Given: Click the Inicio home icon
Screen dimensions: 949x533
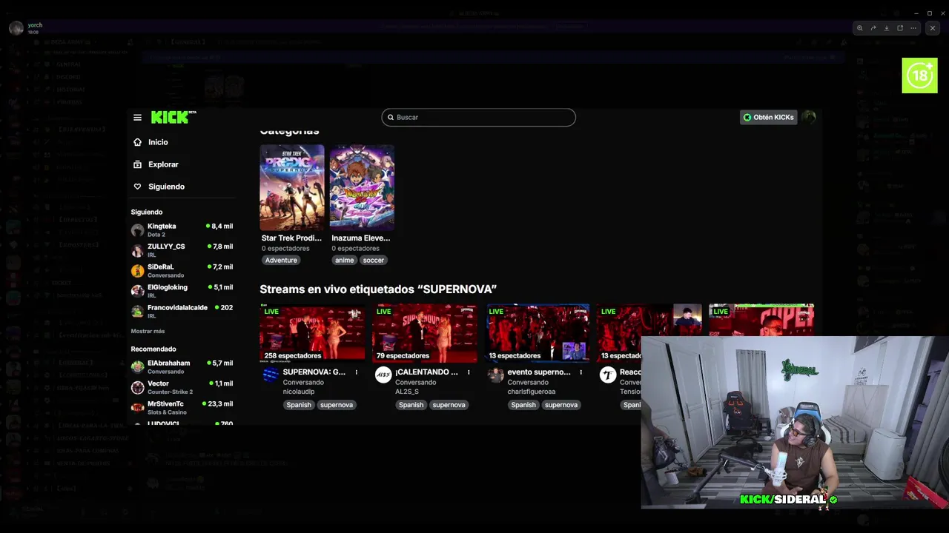Looking at the screenshot, I should click(x=137, y=142).
